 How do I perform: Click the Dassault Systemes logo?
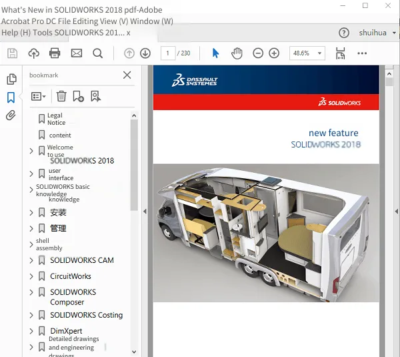click(195, 81)
